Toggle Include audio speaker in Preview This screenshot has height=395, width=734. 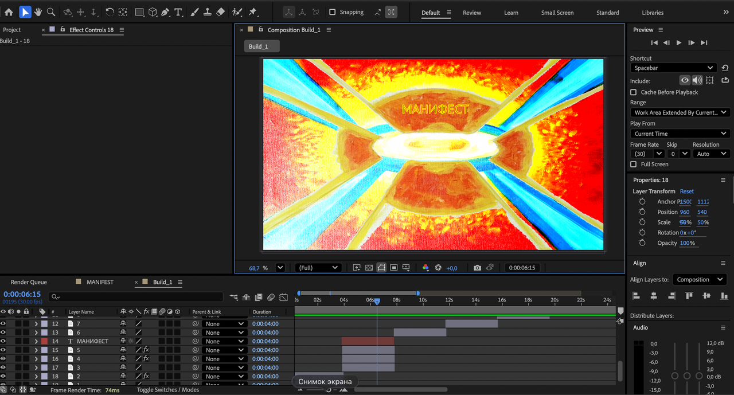[x=697, y=81]
